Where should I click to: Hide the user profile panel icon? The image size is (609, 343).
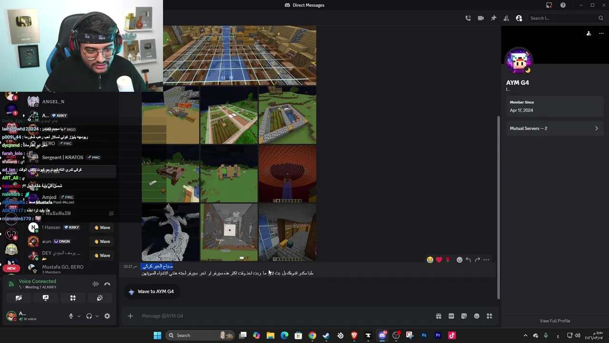coord(519,18)
